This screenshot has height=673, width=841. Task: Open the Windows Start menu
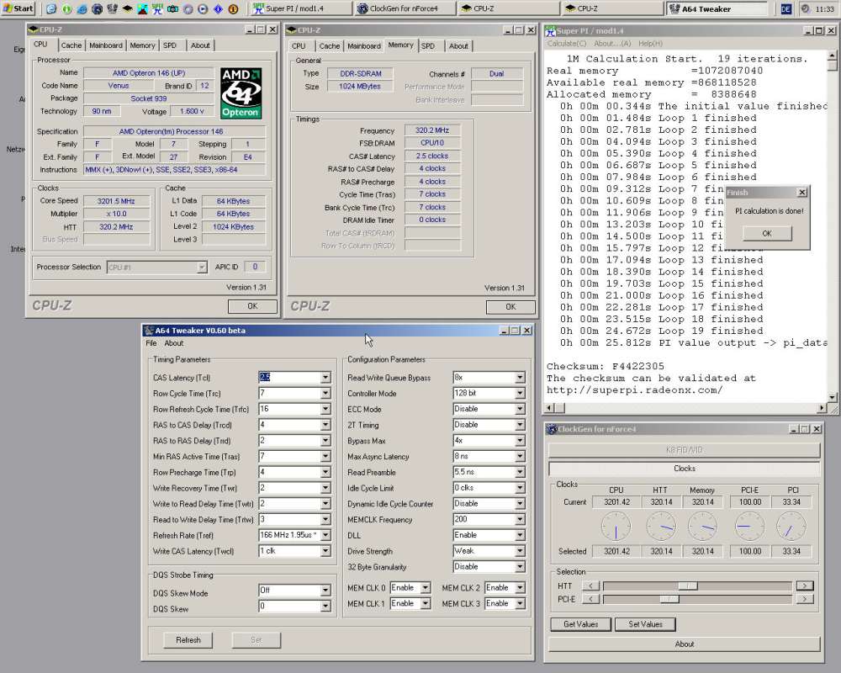pos(19,8)
